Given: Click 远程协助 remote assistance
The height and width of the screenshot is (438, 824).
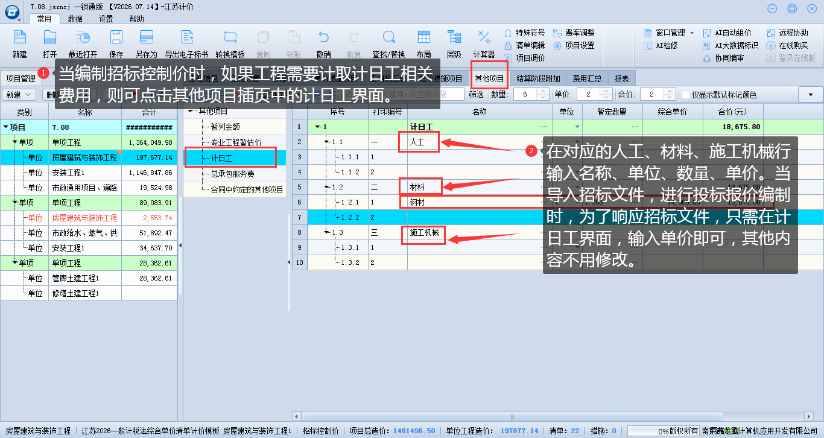Looking at the screenshot, I should tap(787, 33).
